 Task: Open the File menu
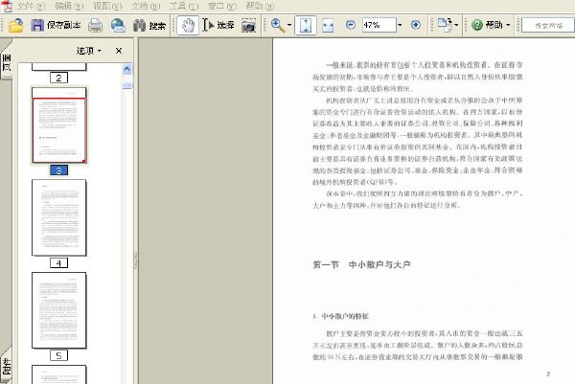coord(31,6)
